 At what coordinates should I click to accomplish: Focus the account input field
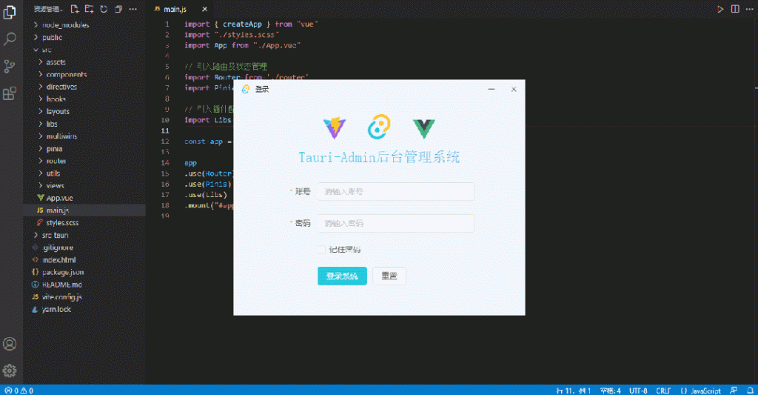click(x=396, y=192)
